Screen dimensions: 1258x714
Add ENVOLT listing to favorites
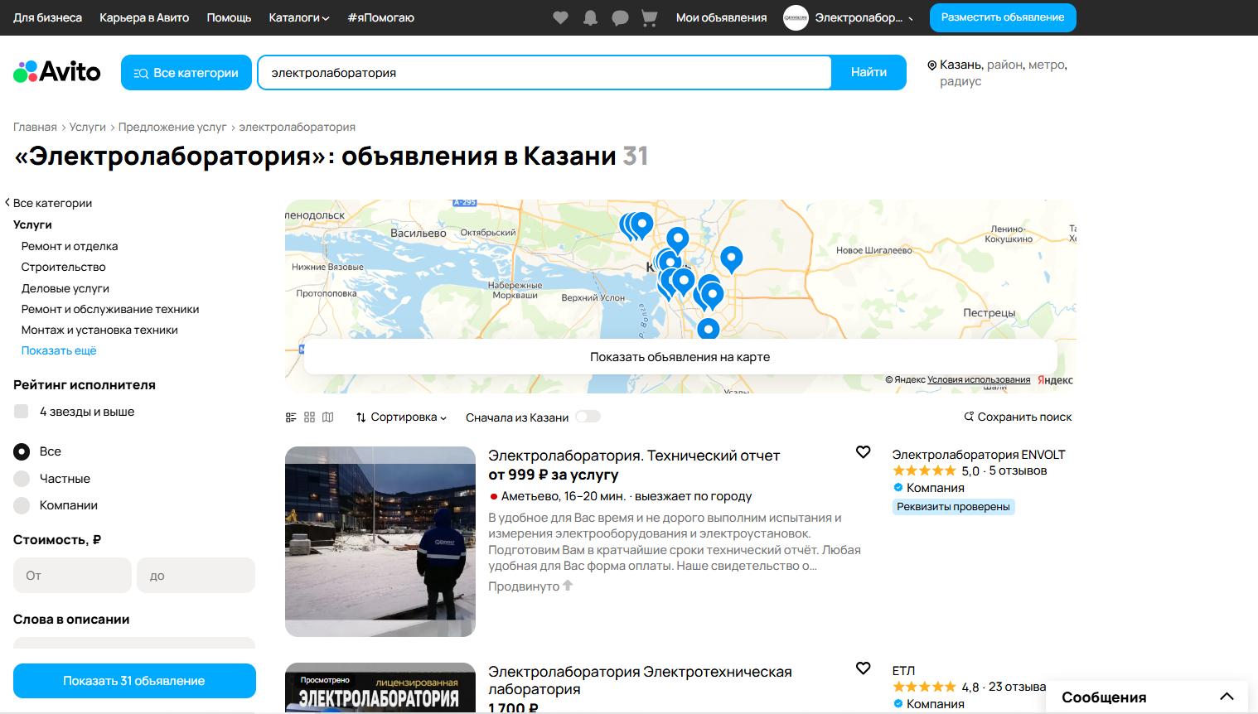863,452
